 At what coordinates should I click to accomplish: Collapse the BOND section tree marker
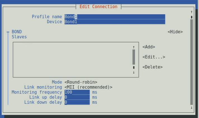8,32
